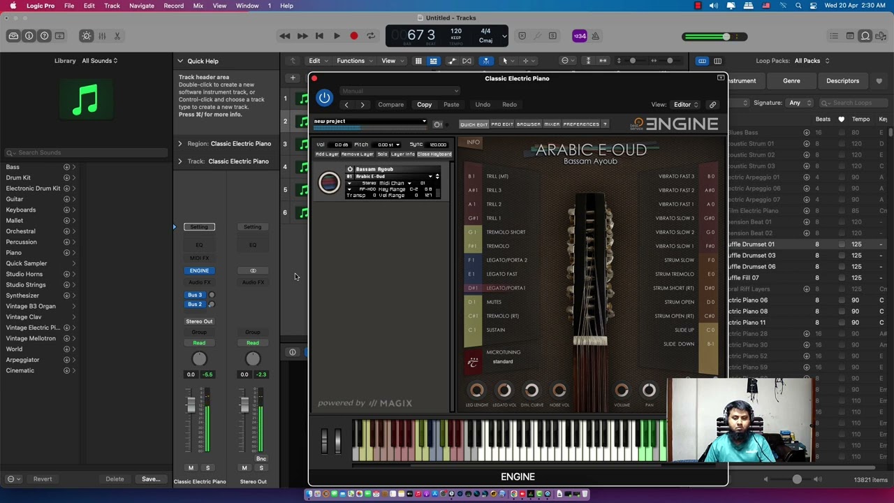Start playback with the Play button
Image resolution: width=894 pixels, height=503 pixels.
337,36
